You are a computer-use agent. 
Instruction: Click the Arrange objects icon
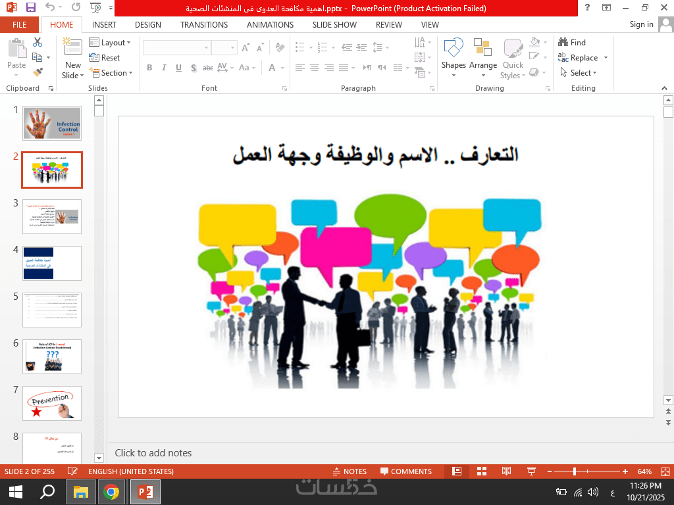(482, 47)
